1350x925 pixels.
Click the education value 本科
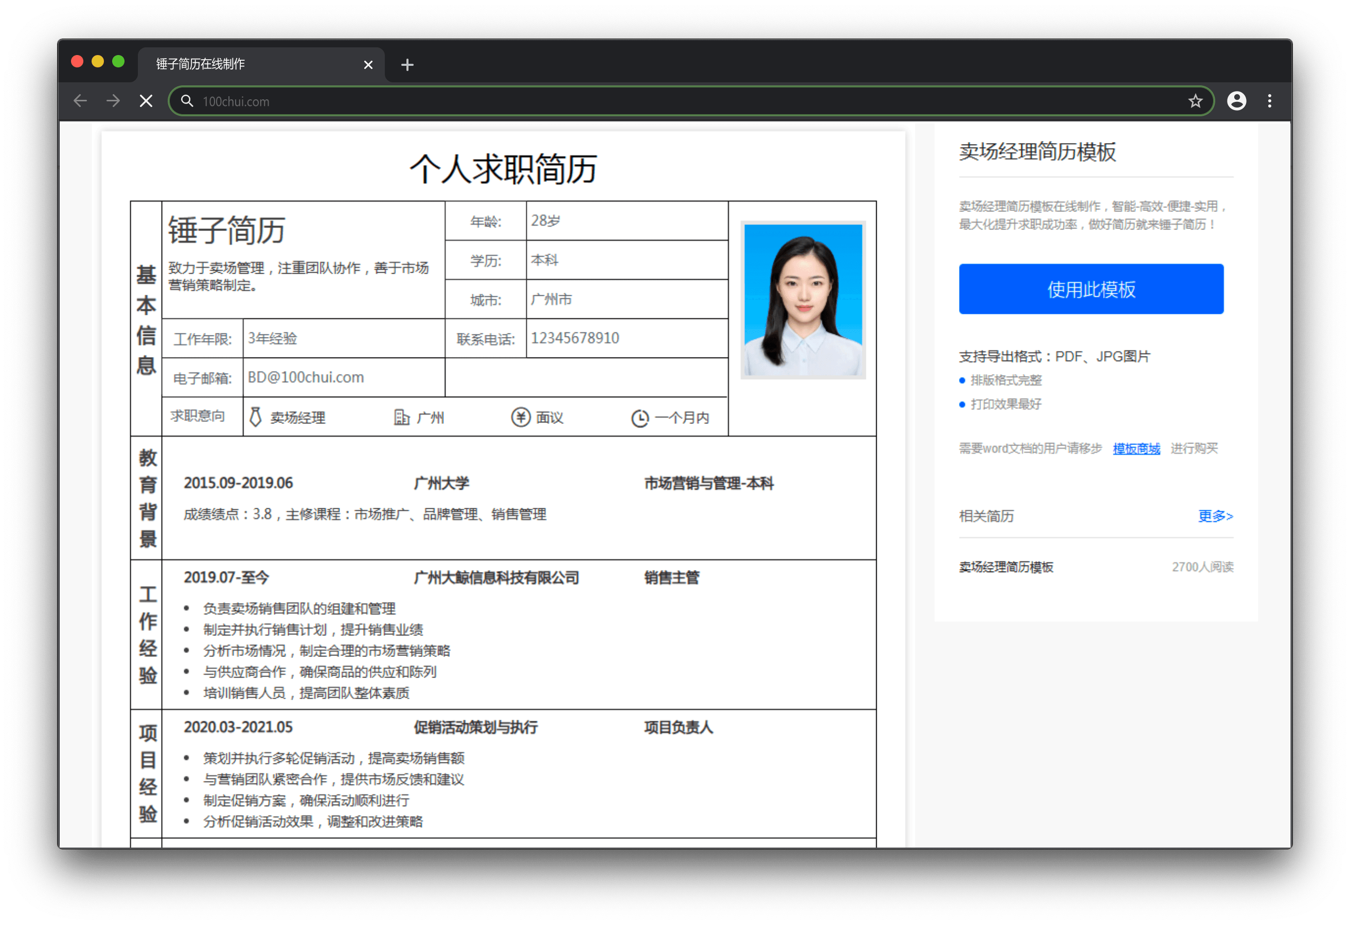point(544,260)
